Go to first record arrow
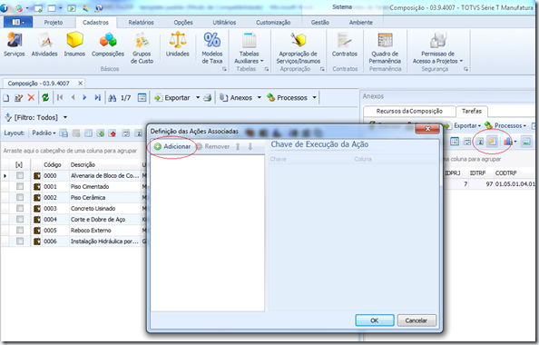 click(x=60, y=98)
